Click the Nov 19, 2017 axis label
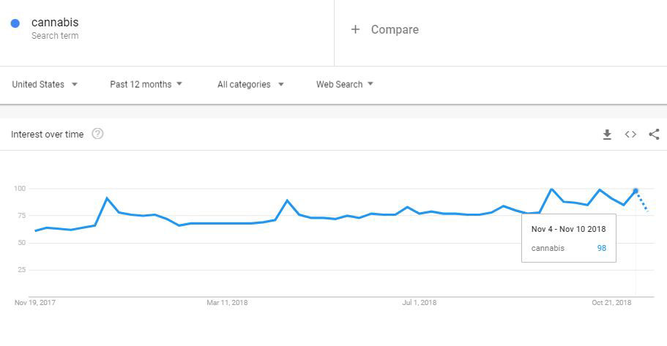 (x=35, y=303)
